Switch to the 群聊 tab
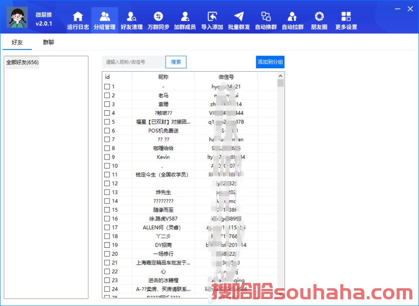Image resolution: width=419 pixels, height=306 pixels. pyautogui.click(x=48, y=43)
